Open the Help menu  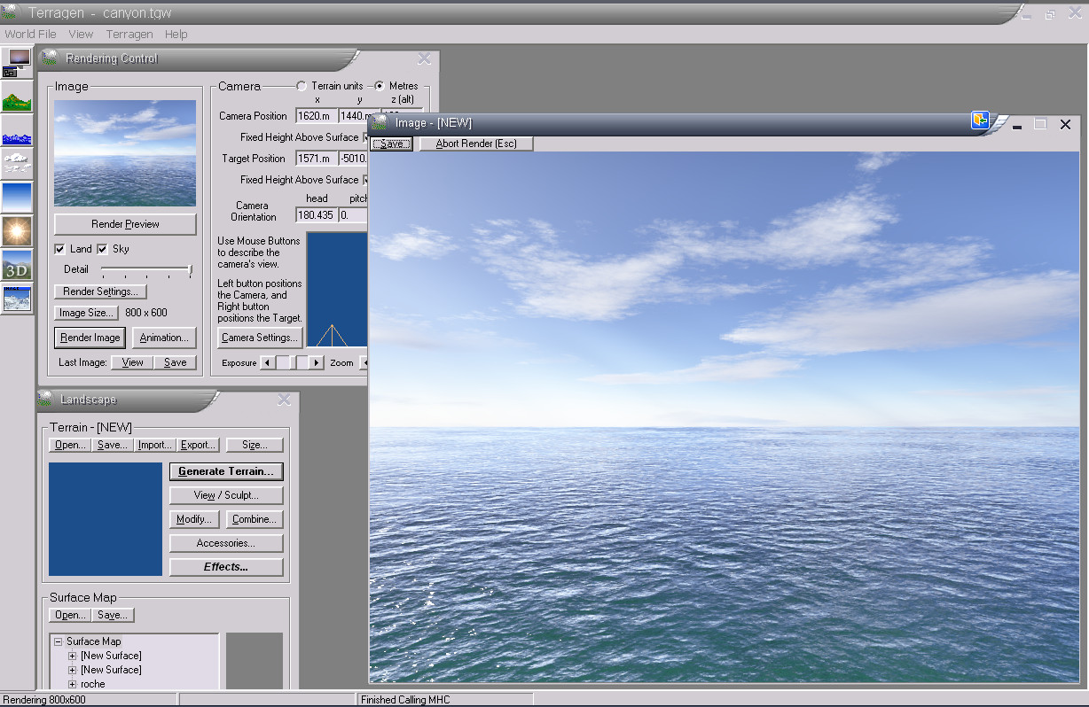click(176, 34)
